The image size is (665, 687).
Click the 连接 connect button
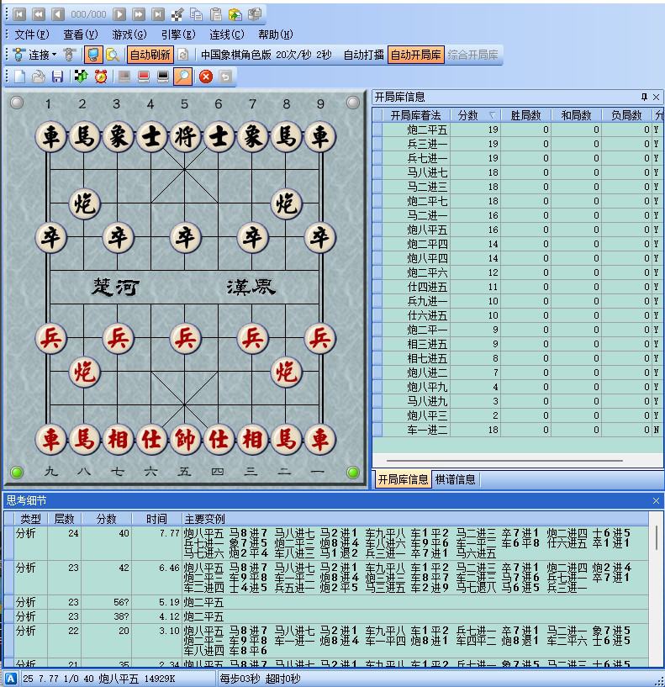coord(30,55)
